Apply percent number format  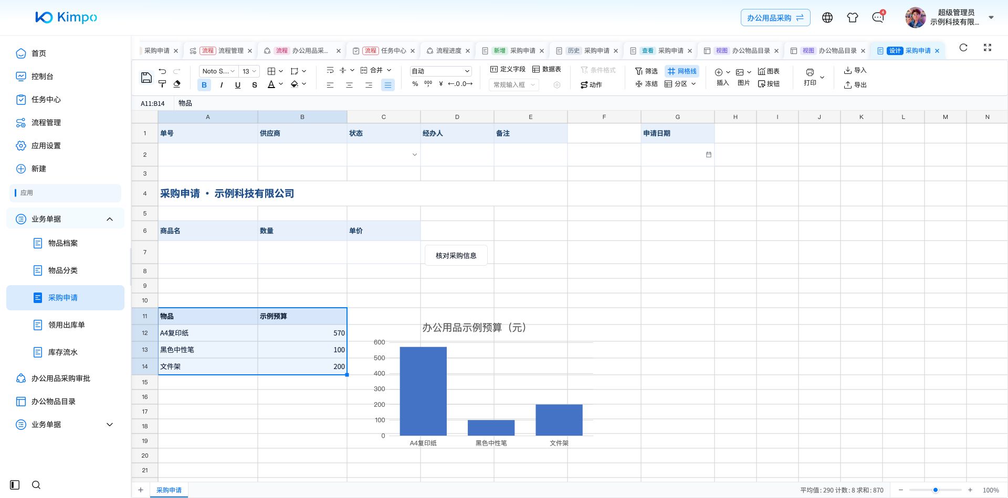[x=415, y=84]
